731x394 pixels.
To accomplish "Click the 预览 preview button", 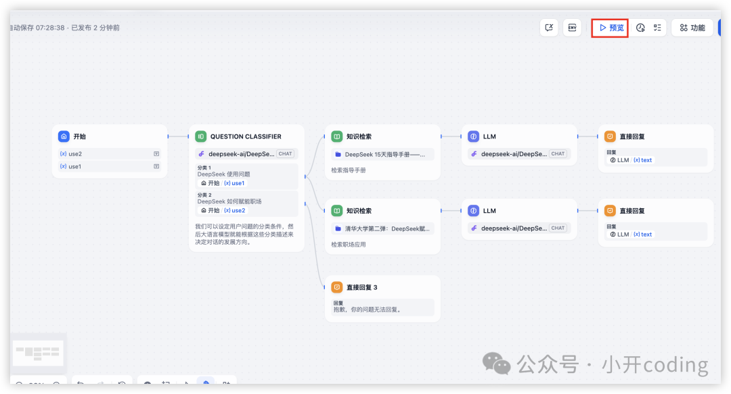I will [x=611, y=28].
